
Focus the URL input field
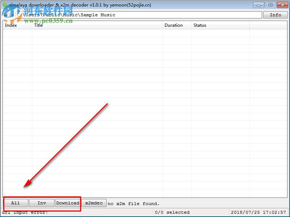[x=139, y=15]
